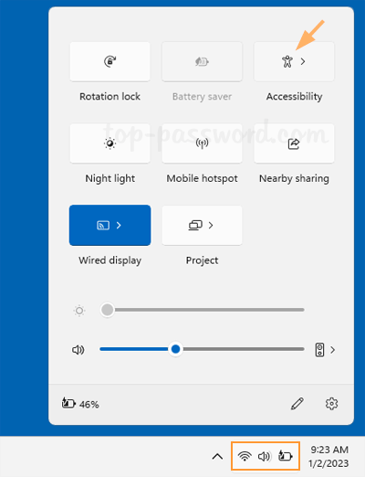Expand the Project display modes
Screen dimensions: 365x477
point(211,226)
